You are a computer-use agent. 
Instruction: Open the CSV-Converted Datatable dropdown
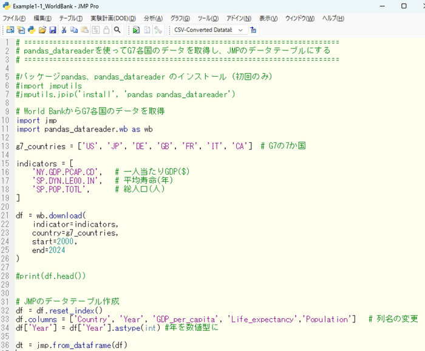tap(210, 30)
